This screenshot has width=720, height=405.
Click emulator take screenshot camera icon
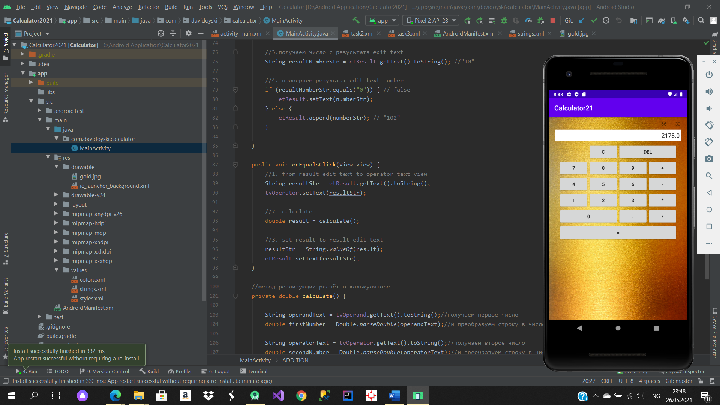point(709,159)
